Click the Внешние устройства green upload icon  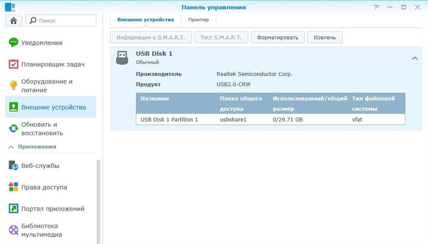click(x=13, y=107)
